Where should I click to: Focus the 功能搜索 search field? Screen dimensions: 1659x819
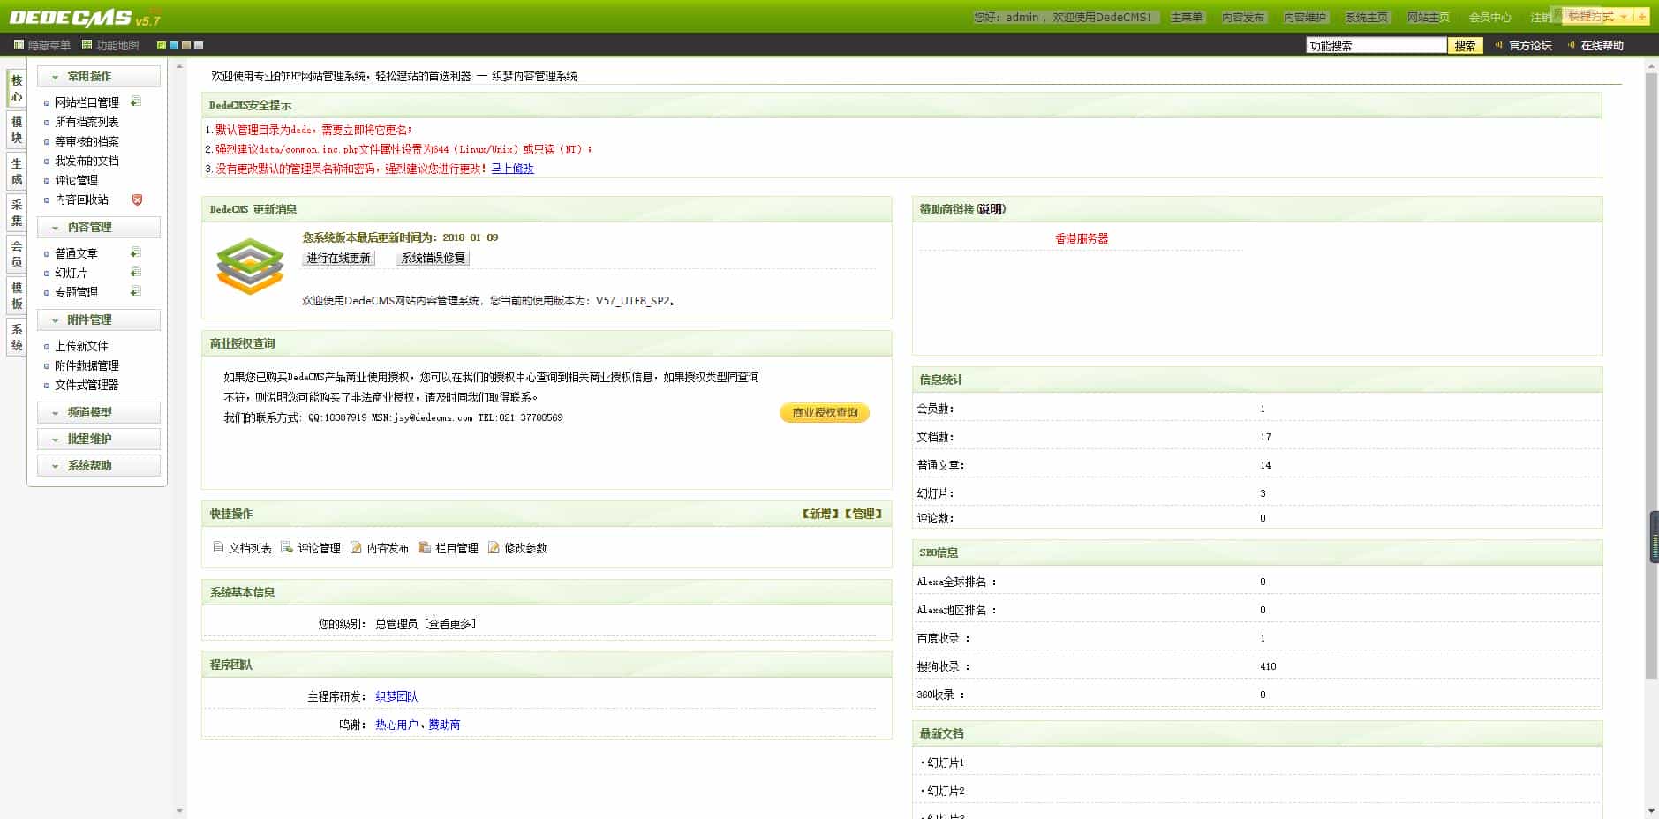(1376, 45)
